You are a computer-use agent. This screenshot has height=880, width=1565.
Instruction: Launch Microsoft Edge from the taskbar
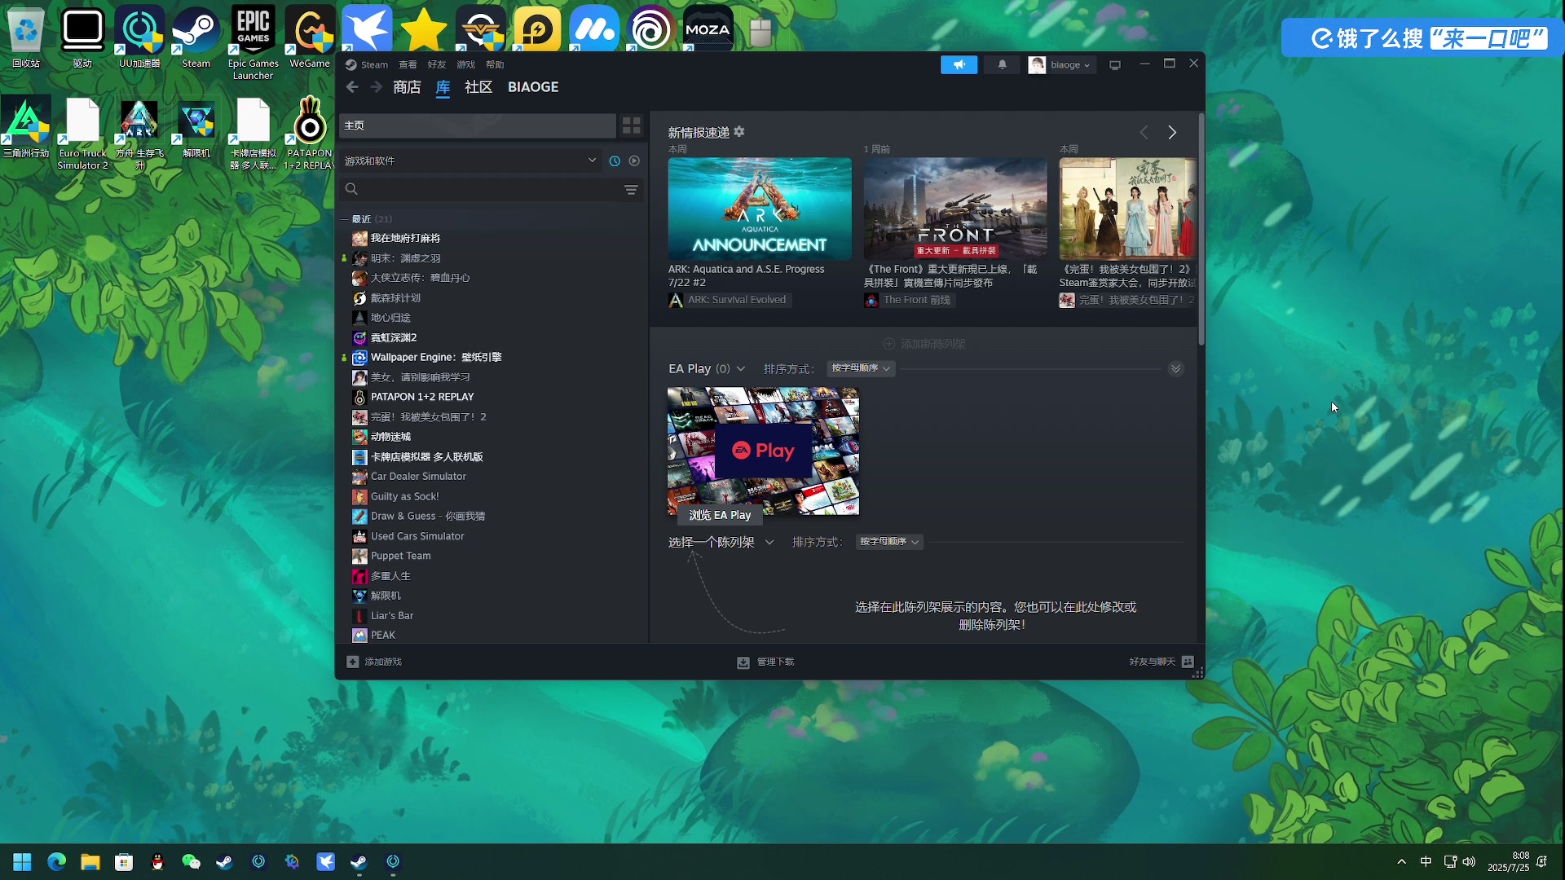56,862
